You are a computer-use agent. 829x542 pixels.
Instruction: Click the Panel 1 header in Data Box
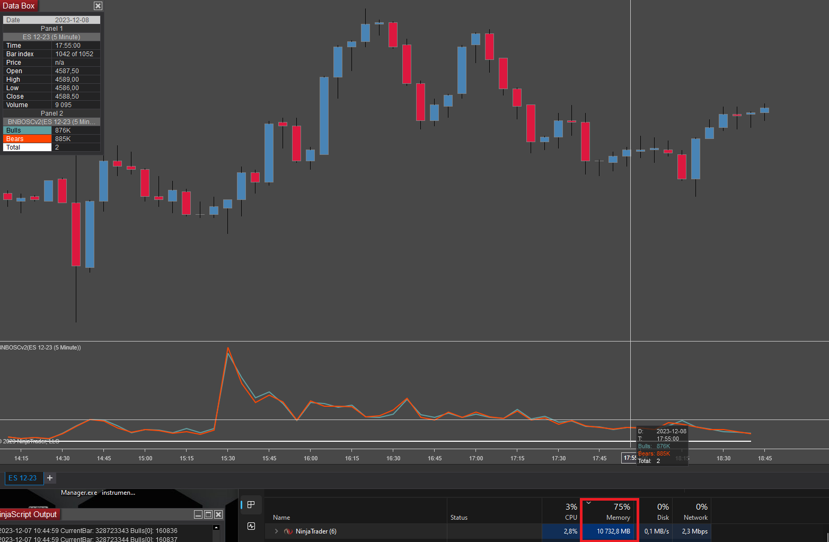(x=51, y=29)
